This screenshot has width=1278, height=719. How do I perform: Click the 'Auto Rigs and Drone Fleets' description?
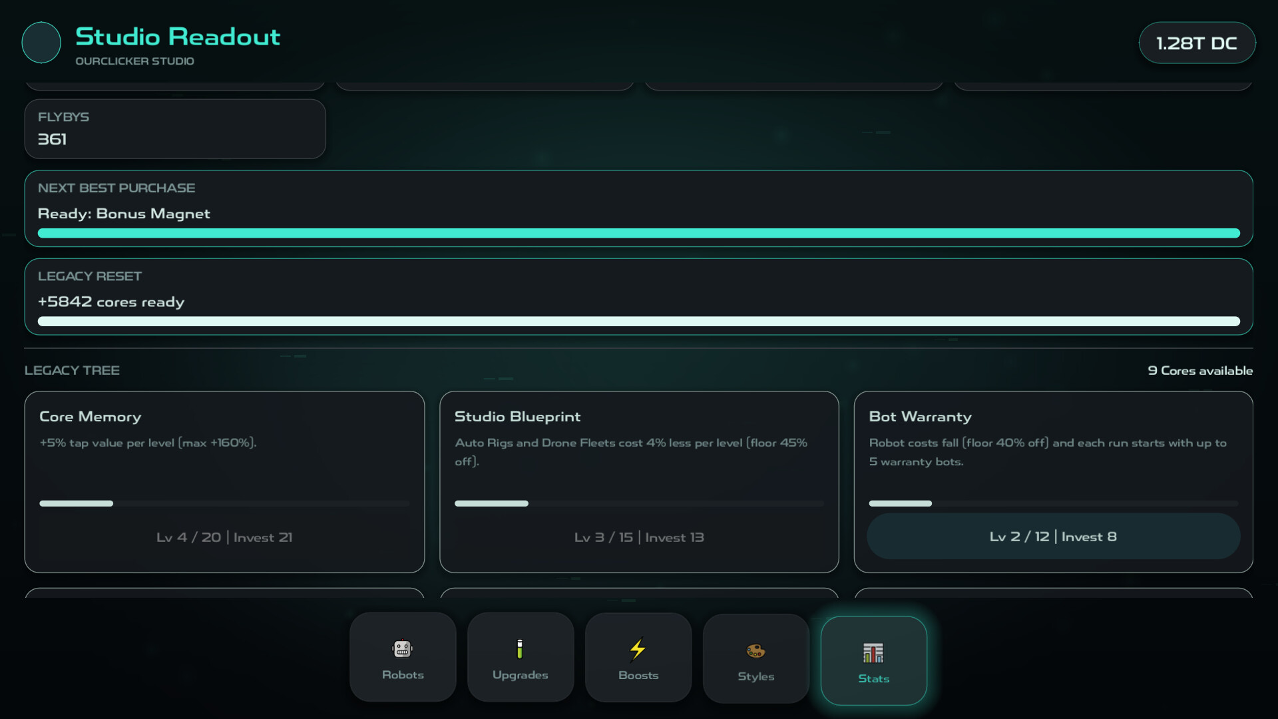[631, 451]
